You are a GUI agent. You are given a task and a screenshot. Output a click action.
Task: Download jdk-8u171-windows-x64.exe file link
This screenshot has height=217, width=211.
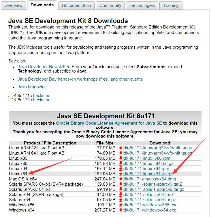pyautogui.click(x=150, y=210)
